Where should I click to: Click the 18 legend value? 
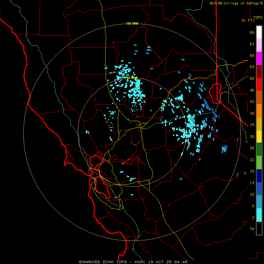[x=252, y=171]
